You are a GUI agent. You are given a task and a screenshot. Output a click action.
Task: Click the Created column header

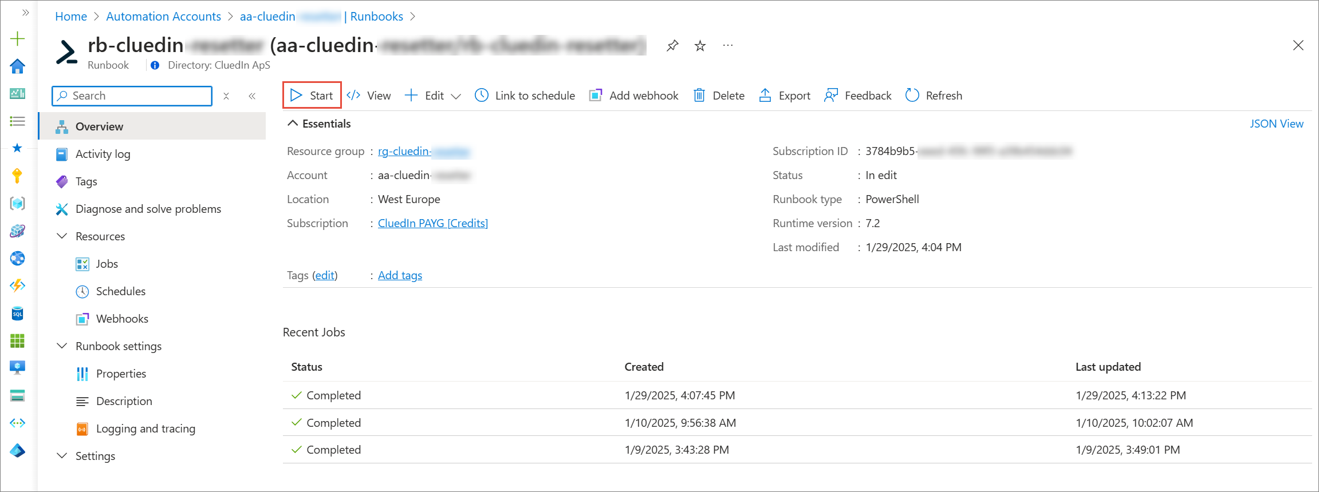(x=644, y=367)
